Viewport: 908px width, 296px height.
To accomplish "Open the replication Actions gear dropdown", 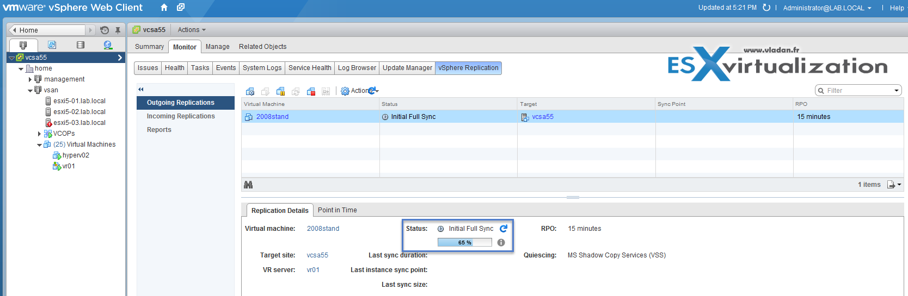I will (x=360, y=91).
